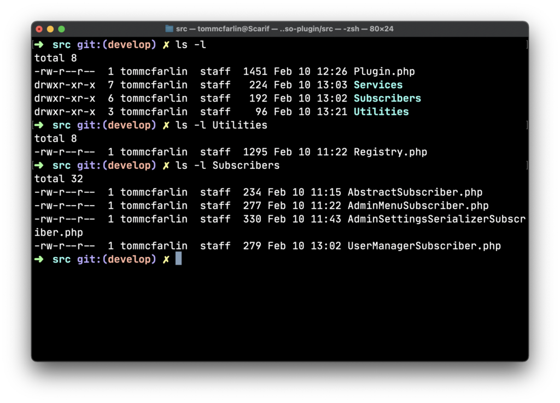
Task: Click the terminal window title text
Action: point(284,28)
